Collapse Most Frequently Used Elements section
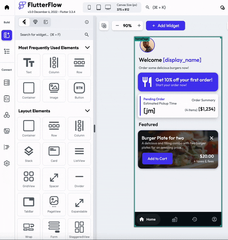Image resolution: width=228 pixels, height=240 pixels. 87,48
